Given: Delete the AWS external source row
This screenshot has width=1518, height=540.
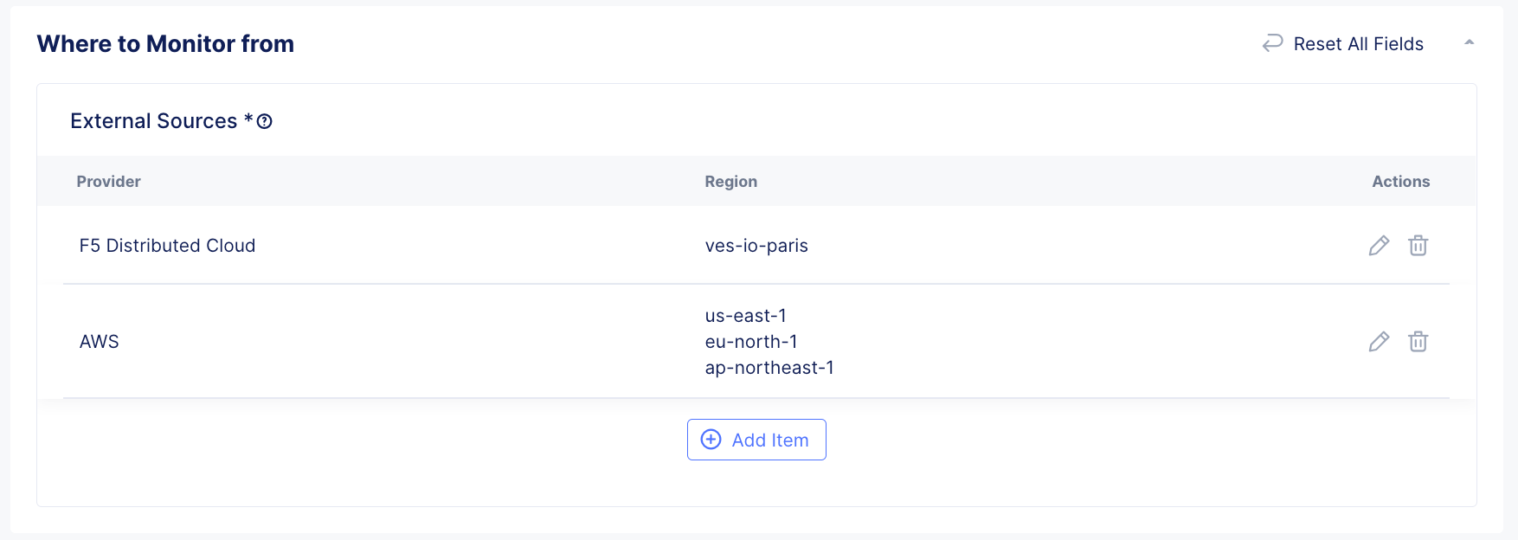Looking at the screenshot, I should click(x=1418, y=342).
